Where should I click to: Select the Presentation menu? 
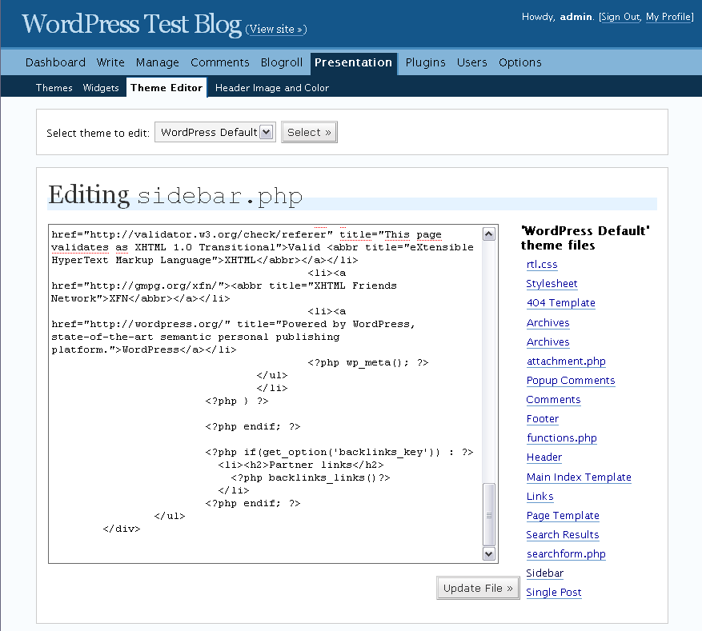pyautogui.click(x=353, y=62)
